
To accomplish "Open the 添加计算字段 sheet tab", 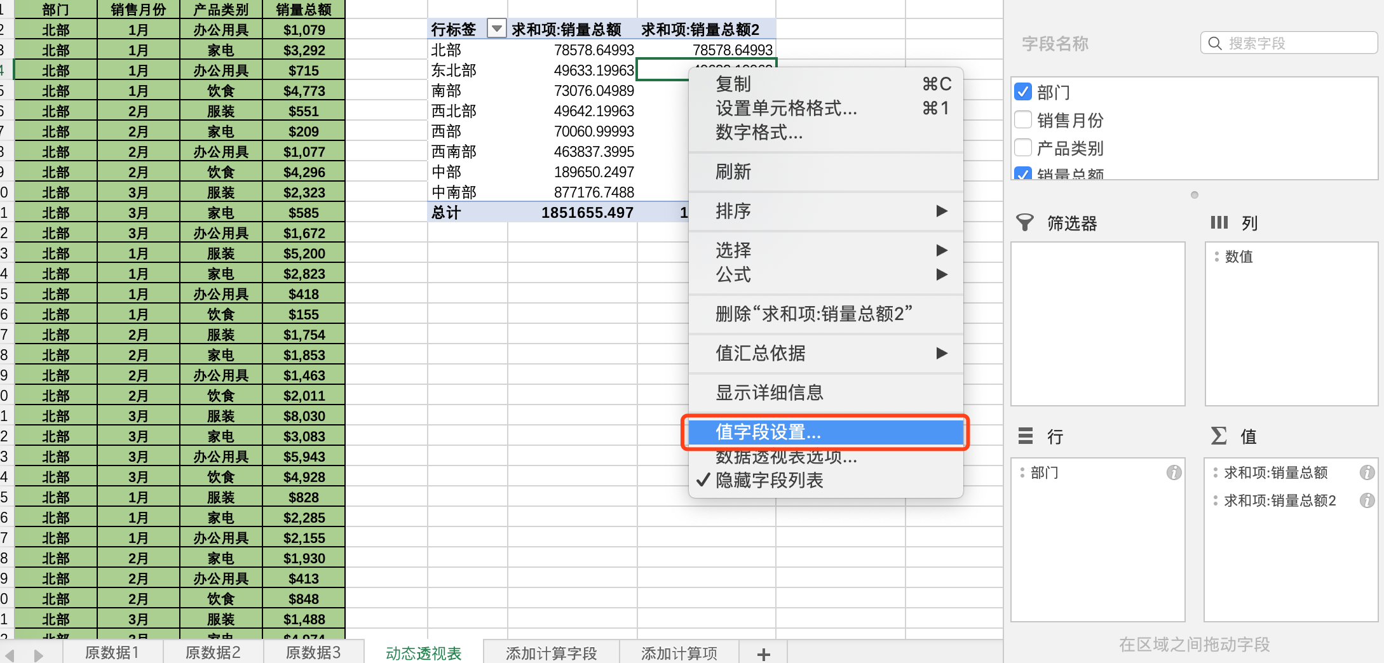I will click(x=551, y=653).
